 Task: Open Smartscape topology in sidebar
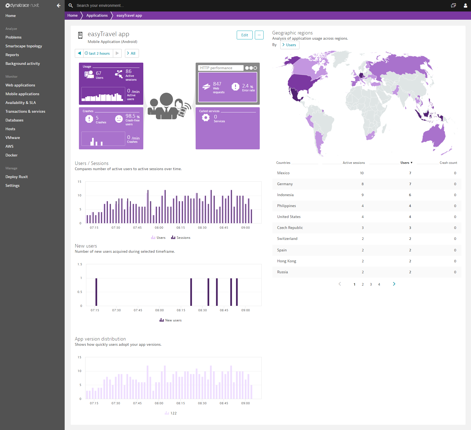(x=24, y=46)
